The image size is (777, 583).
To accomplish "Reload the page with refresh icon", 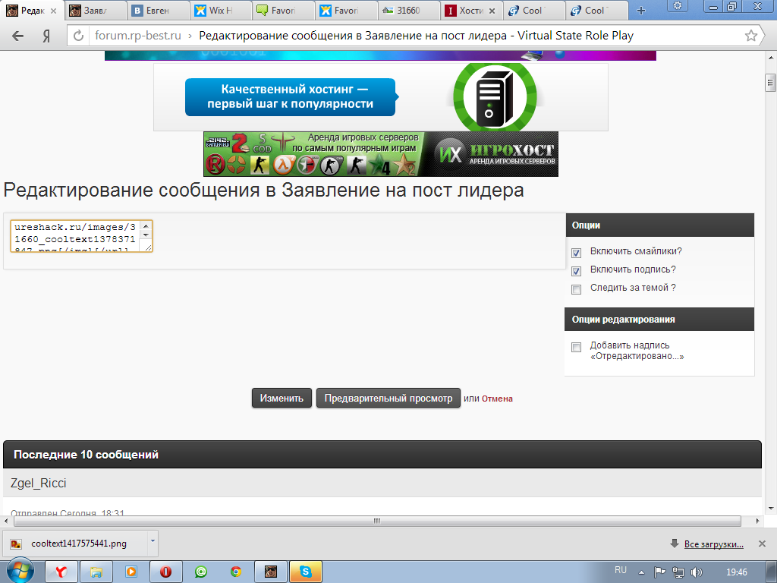I will click(x=78, y=36).
